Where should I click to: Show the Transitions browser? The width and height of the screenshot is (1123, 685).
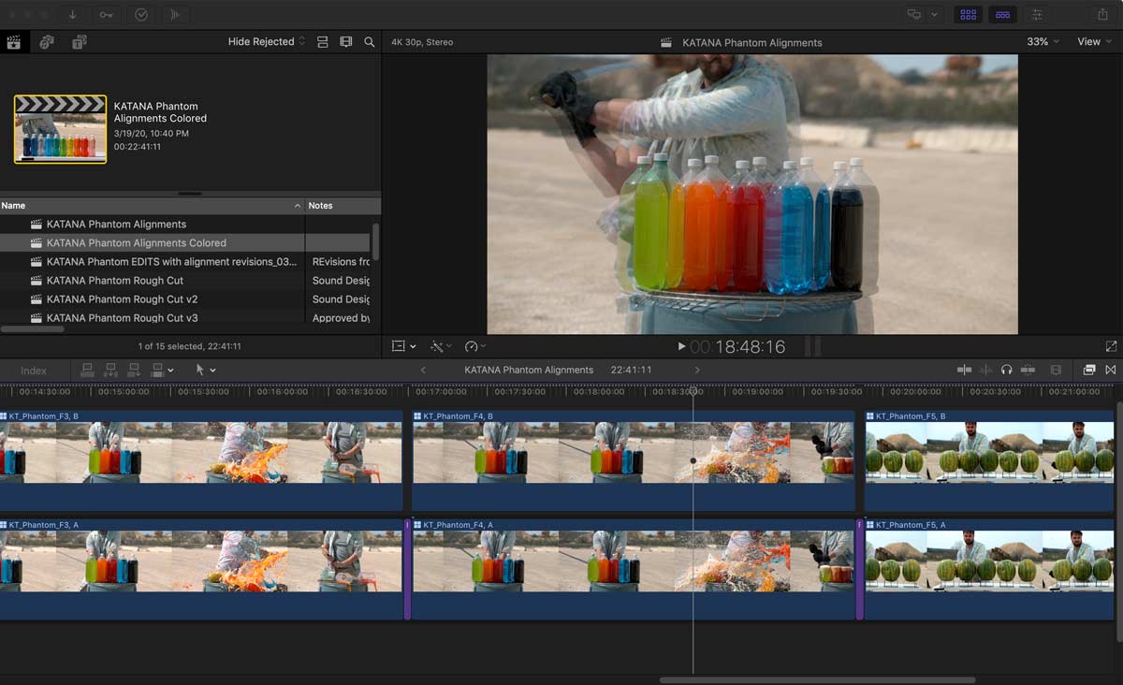(x=1111, y=371)
